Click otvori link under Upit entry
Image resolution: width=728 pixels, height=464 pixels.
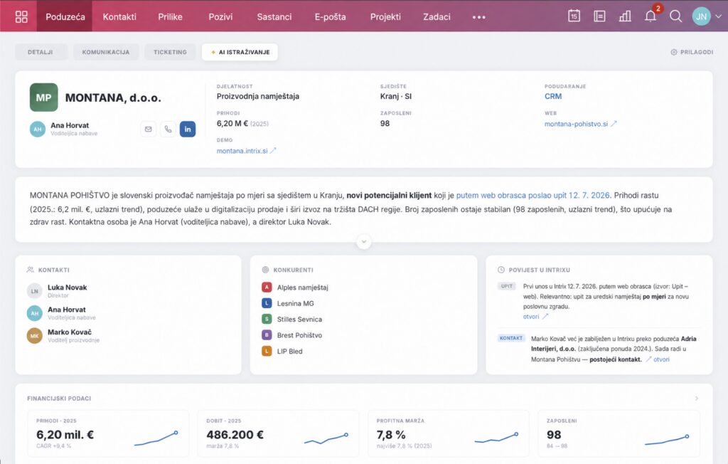(x=535, y=317)
